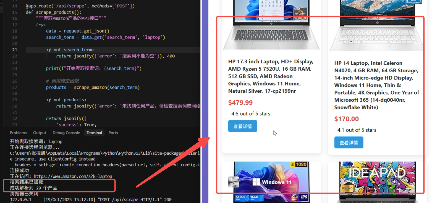Click the @app.route('/api/scrape') decorator line
The width and height of the screenshot is (432, 203).
point(80,6)
